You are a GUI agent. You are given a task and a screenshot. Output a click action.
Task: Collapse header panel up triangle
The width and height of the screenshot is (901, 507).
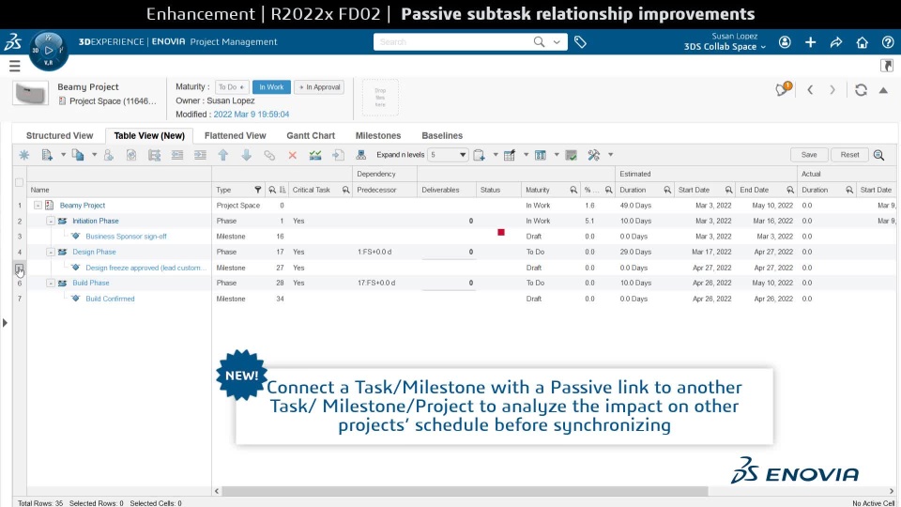(883, 90)
